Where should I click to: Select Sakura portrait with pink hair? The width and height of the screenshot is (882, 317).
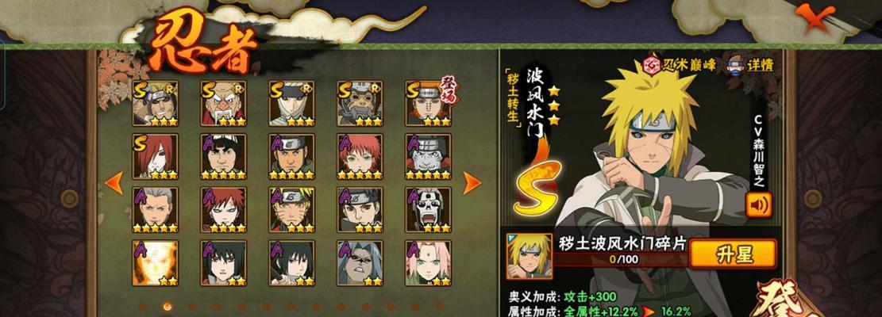click(x=427, y=263)
